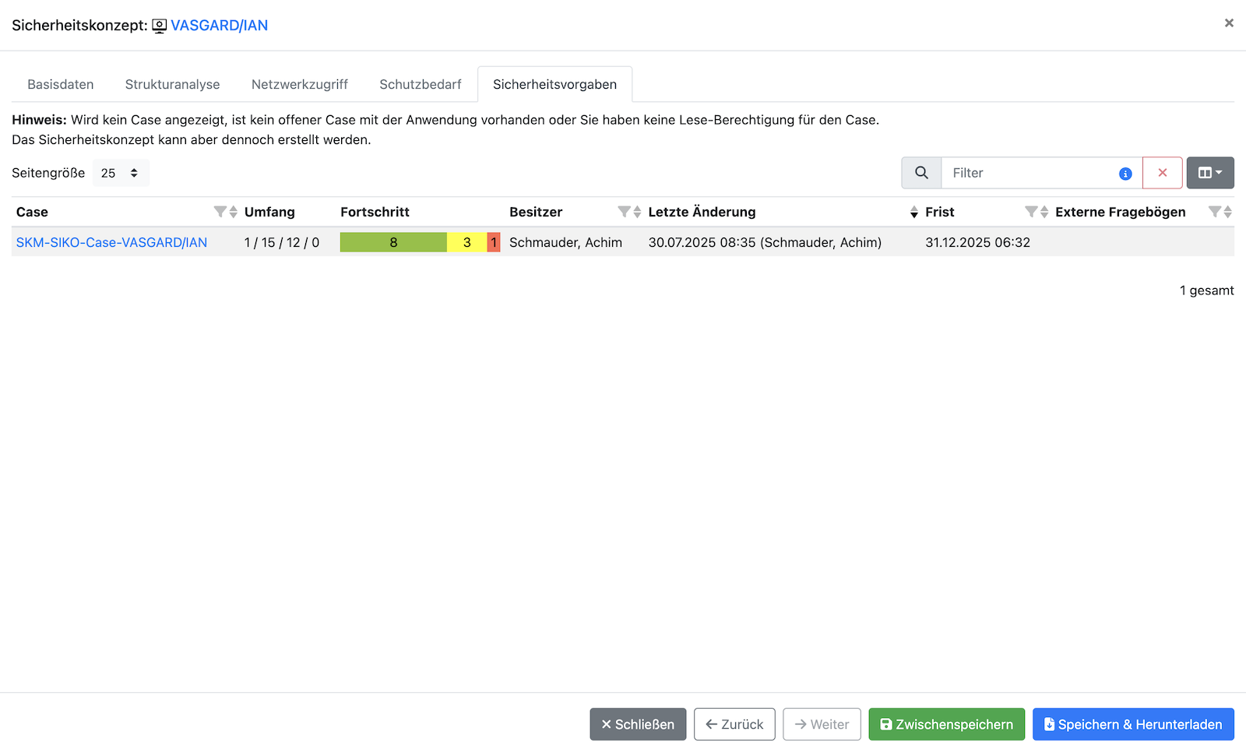Open the column visibility dropdown button

[x=1209, y=173]
